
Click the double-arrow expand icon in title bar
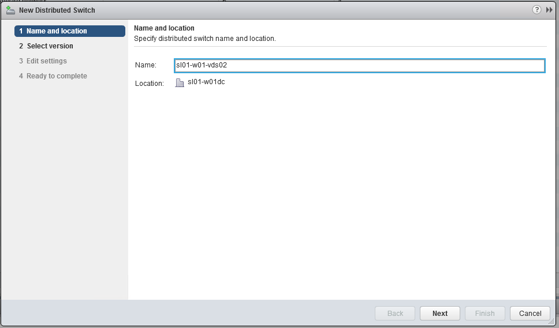[x=549, y=10]
